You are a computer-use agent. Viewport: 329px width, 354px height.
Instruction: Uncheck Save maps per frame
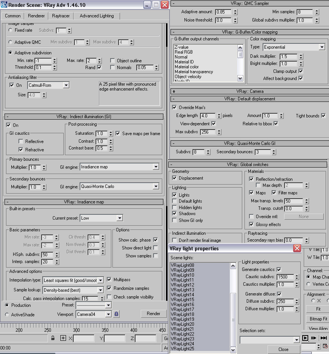click(x=118, y=134)
